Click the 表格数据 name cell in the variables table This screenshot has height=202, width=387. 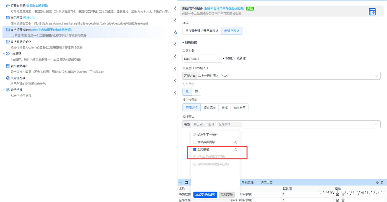tap(185, 195)
